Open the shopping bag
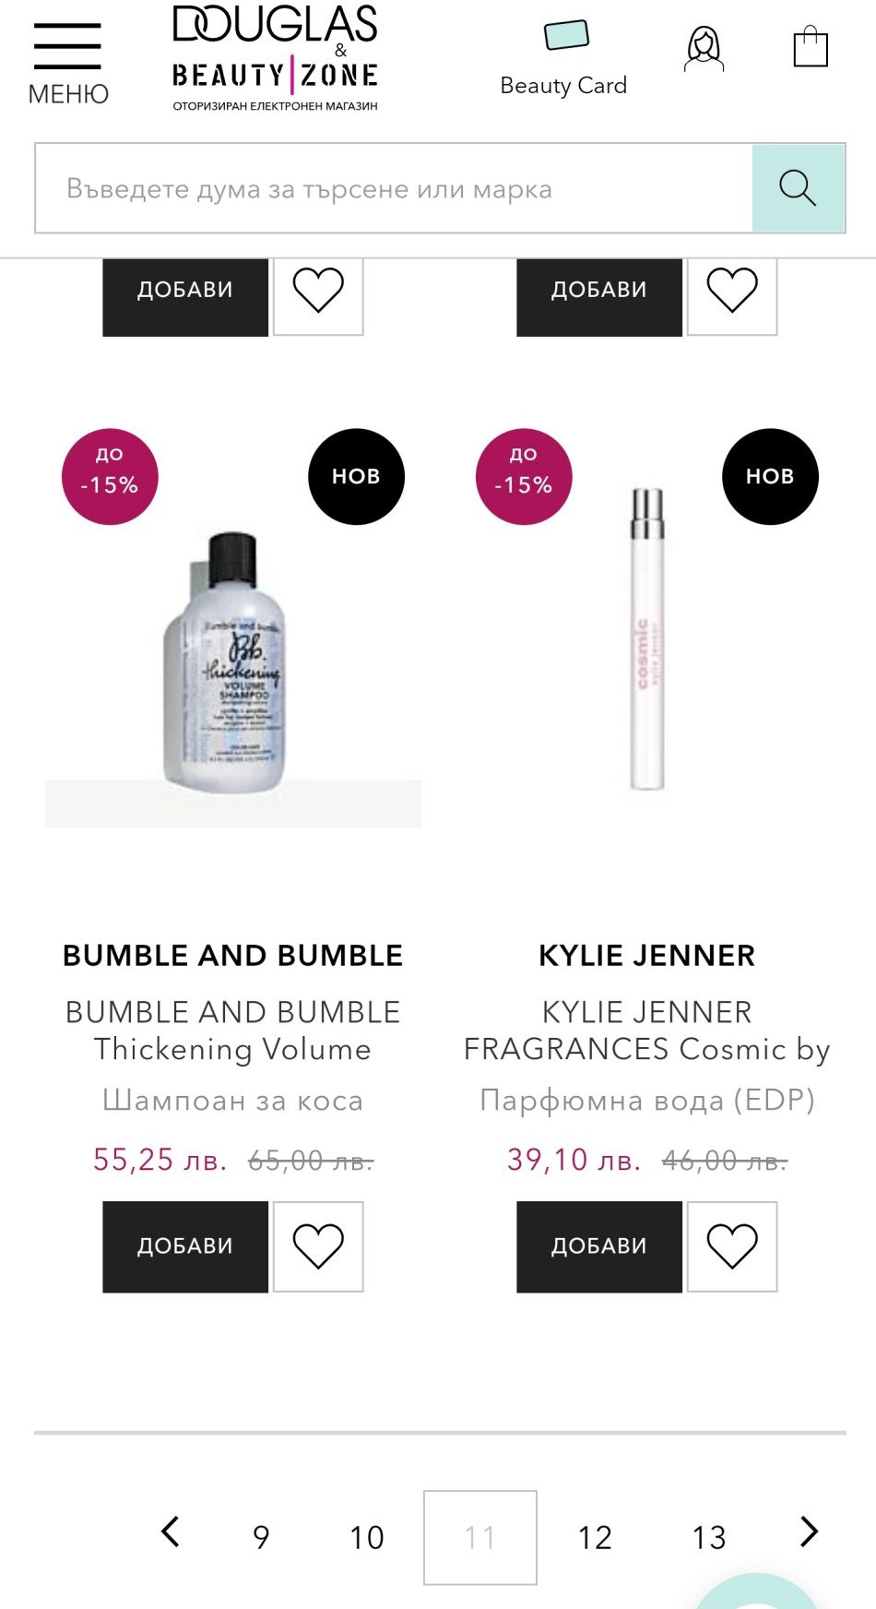 click(811, 47)
